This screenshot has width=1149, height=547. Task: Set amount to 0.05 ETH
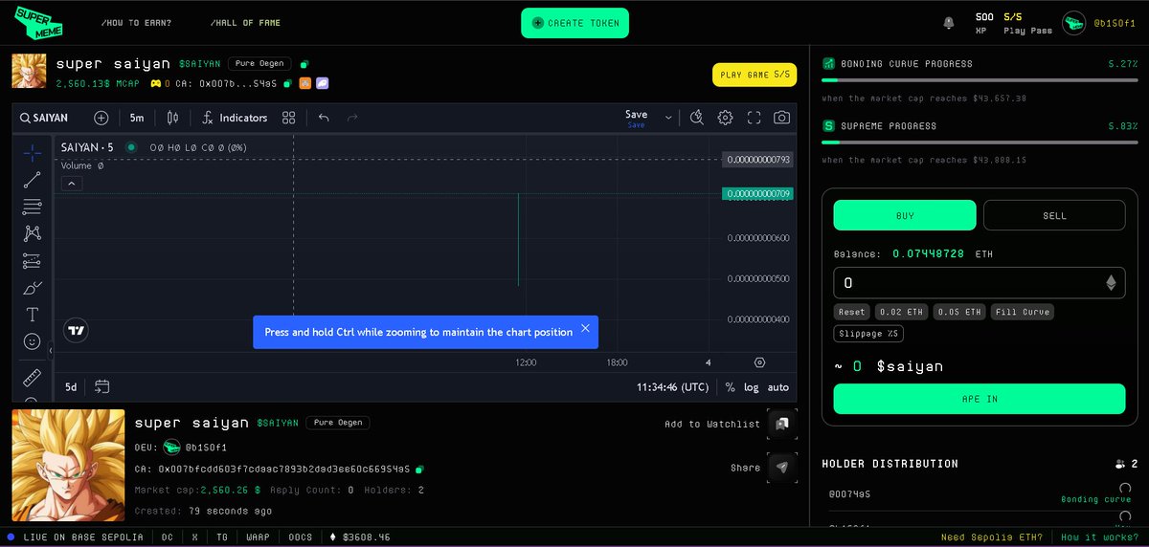959,312
